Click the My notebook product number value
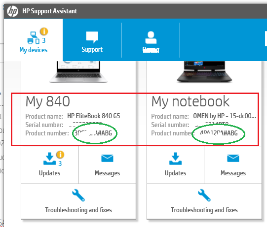267x227 pixels. pyautogui.click(x=219, y=133)
